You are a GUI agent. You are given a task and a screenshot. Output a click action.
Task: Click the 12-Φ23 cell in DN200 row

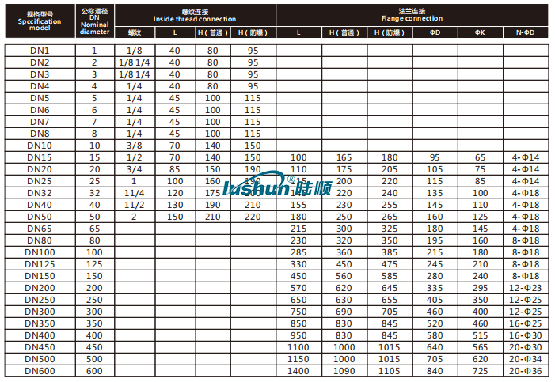(x=524, y=288)
